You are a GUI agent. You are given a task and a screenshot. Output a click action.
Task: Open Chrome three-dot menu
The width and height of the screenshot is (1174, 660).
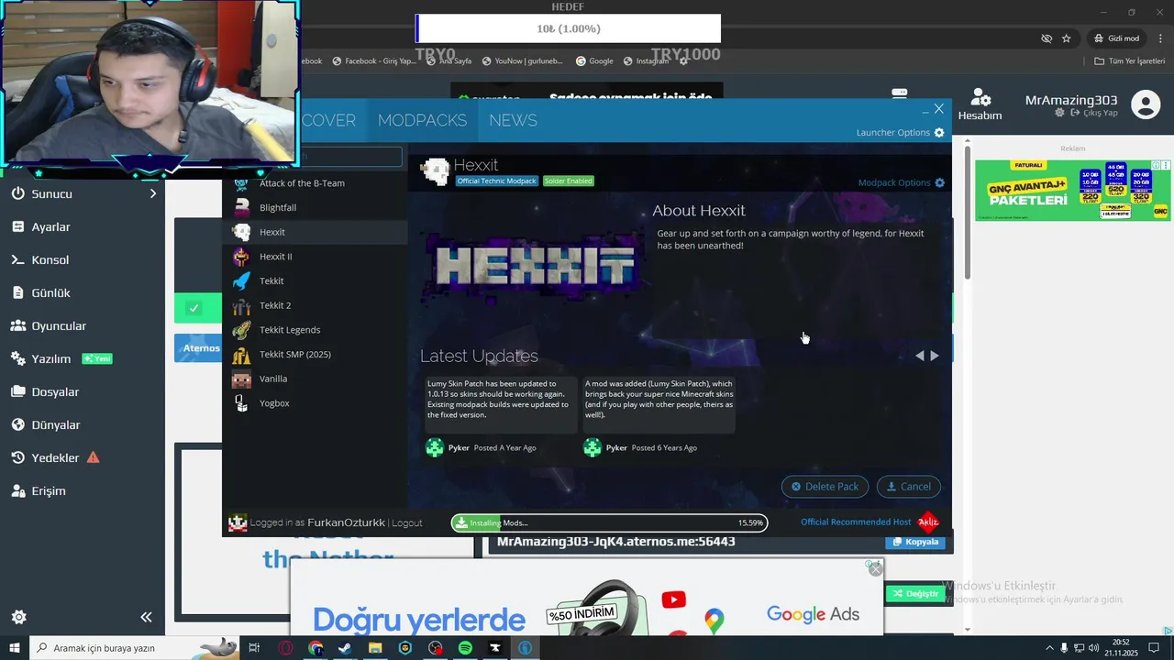(1161, 38)
